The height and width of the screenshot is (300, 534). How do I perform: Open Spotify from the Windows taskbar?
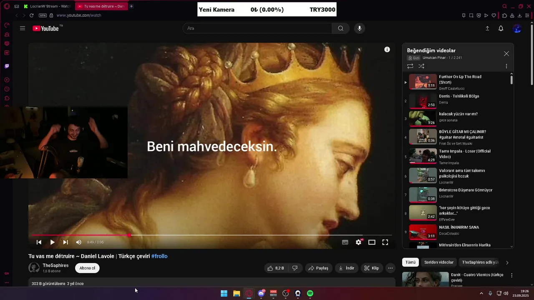[x=310, y=293]
